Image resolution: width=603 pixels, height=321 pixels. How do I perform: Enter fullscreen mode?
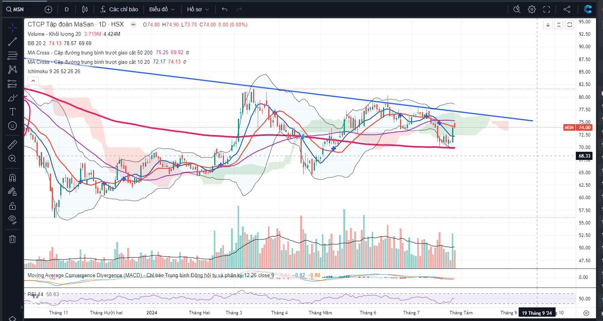(547, 9)
